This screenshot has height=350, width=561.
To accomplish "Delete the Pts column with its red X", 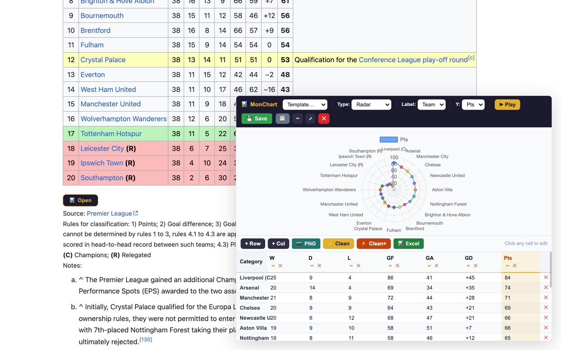I will pyautogui.click(x=515, y=266).
